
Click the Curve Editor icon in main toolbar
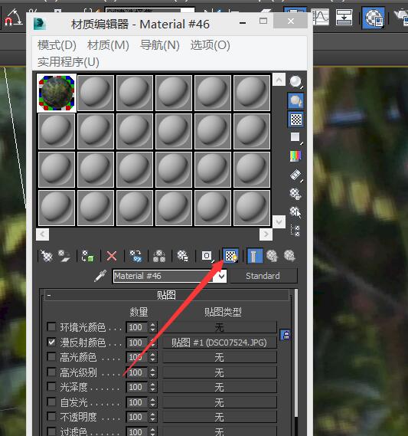(321, 17)
